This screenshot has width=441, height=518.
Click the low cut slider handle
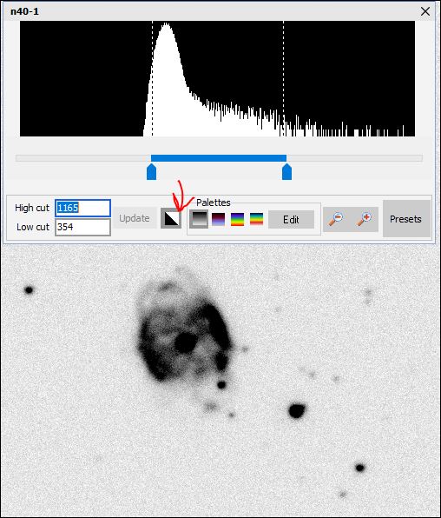click(152, 172)
